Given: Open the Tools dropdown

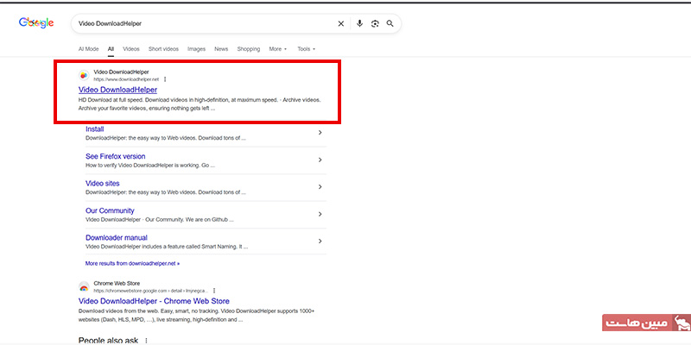Looking at the screenshot, I should (306, 49).
